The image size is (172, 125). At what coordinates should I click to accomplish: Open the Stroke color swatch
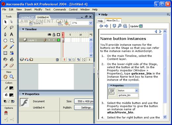(11, 88)
